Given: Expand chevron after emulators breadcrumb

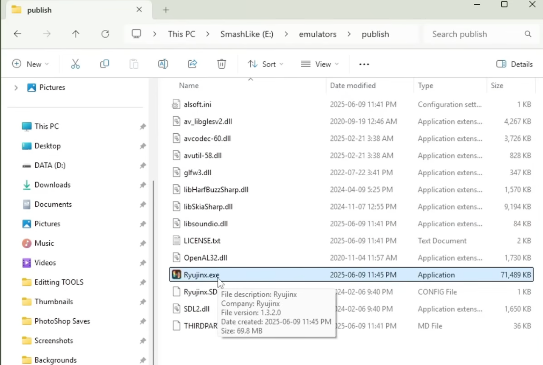Looking at the screenshot, I should click(349, 34).
